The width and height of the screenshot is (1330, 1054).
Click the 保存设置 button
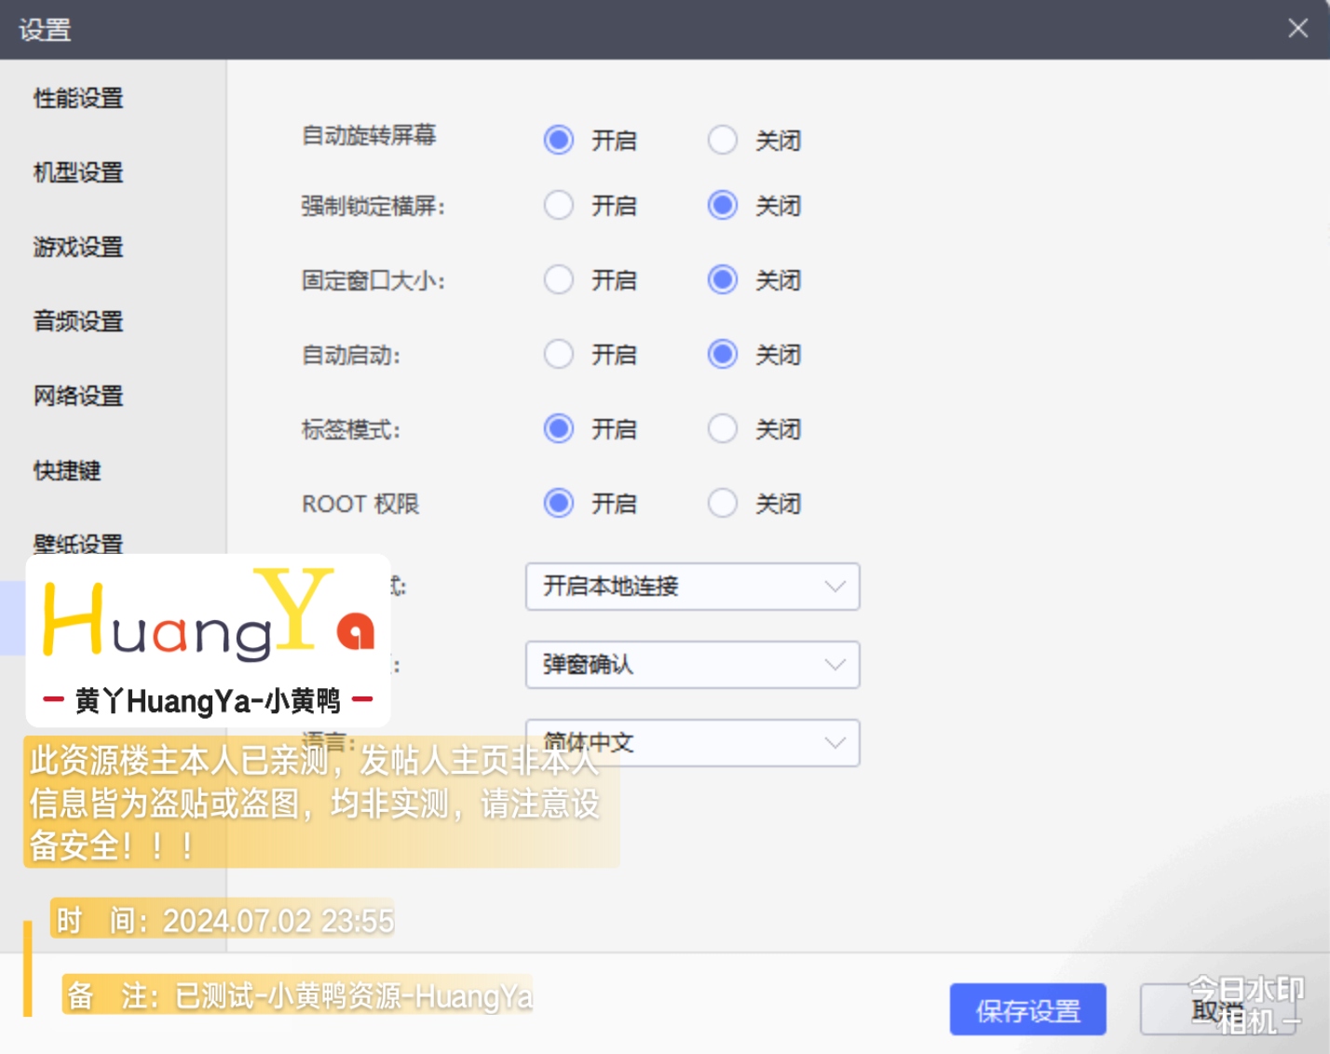point(1027,1009)
